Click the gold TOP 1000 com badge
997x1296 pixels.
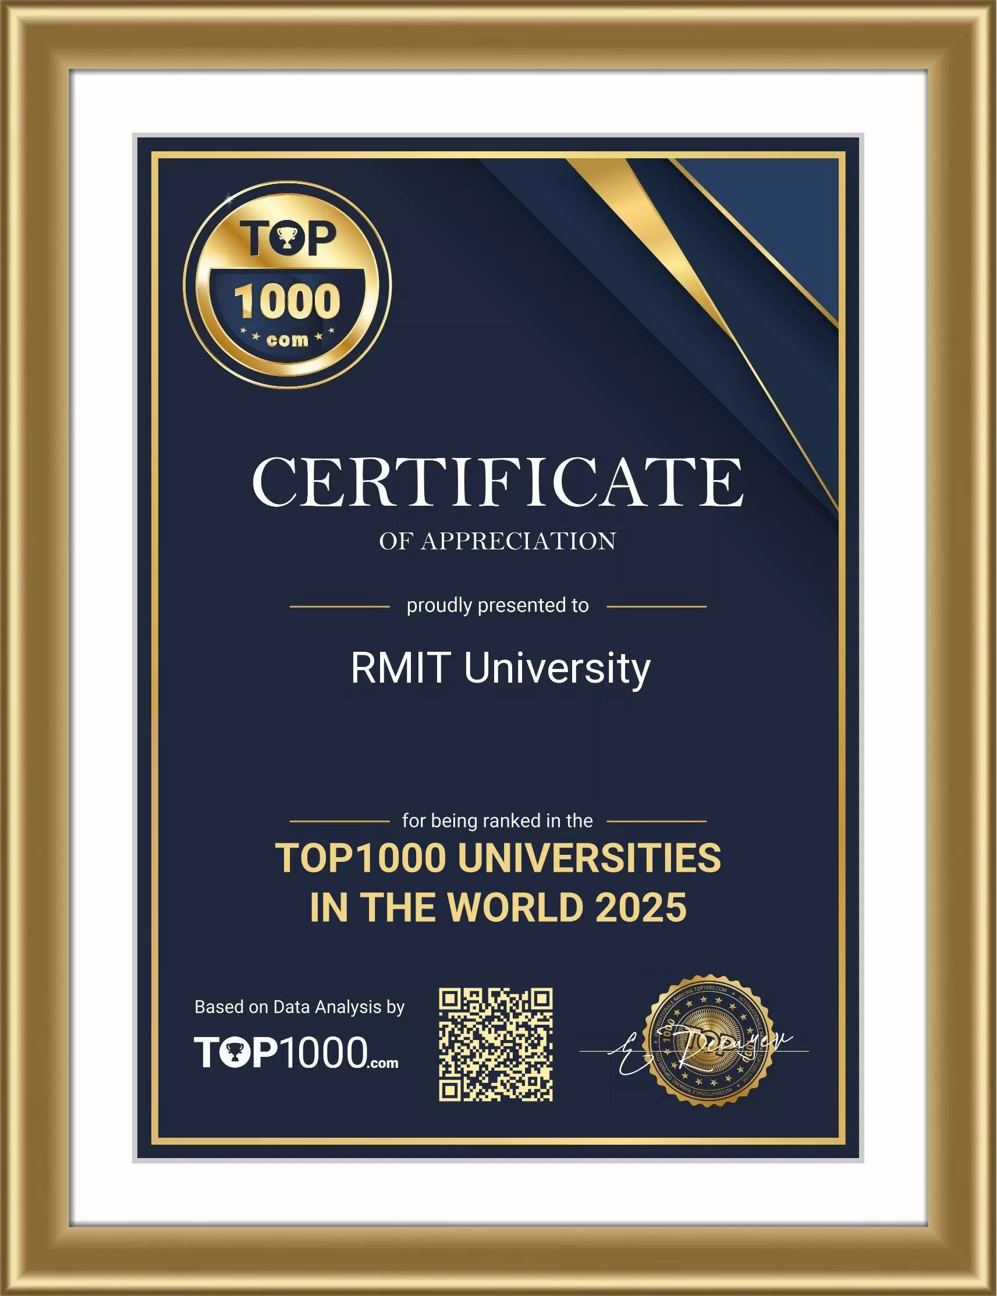pos(288,285)
